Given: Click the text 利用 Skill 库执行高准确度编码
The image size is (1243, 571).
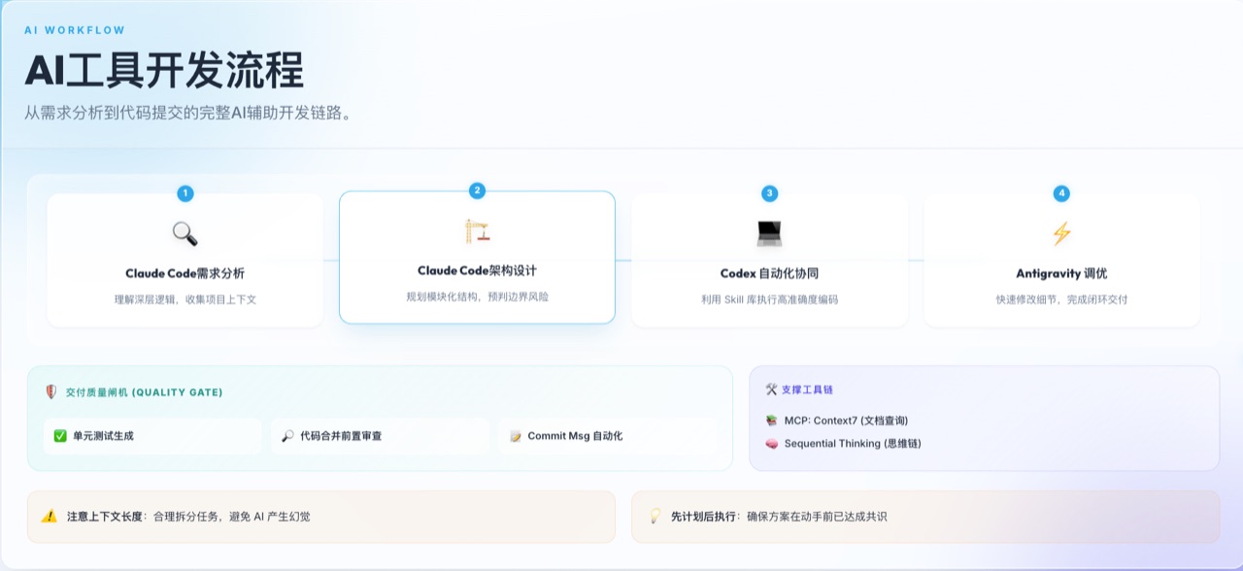Looking at the screenshot, I should tap(769, 299).
